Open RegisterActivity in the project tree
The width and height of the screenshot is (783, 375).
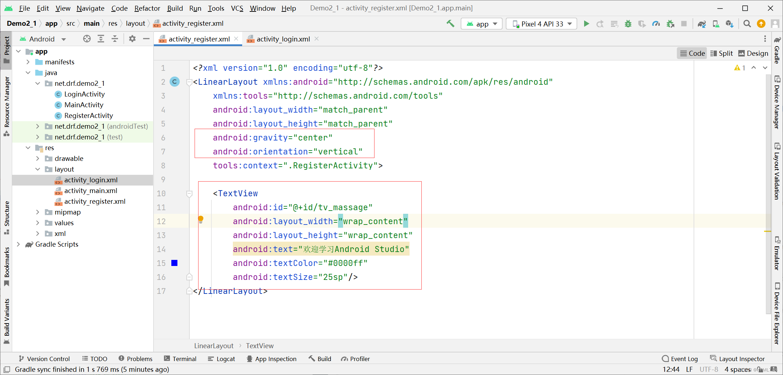pos(88,115)
